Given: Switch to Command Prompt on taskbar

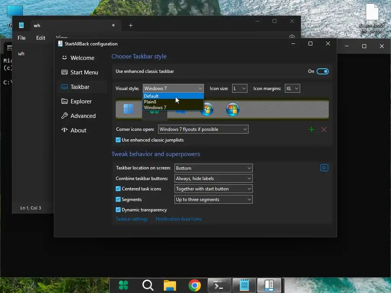Looking at the screenshot, I should [x=220, y=285].
